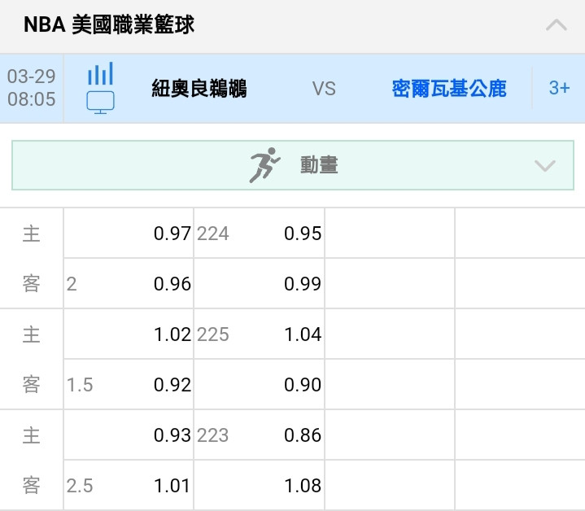Click the total line value 225

point(212,334)
